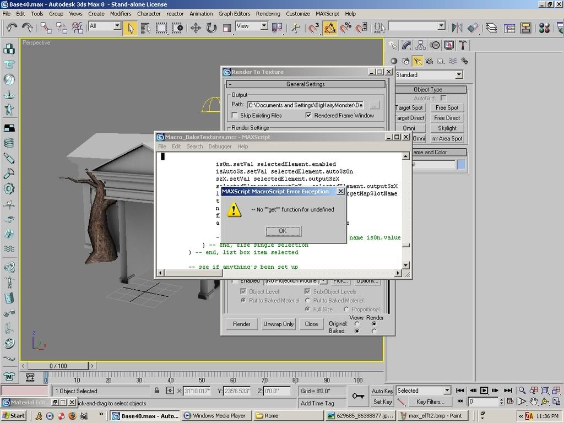Screen dimensions: 564x423
Task: Open the Debugger menu in MAXScript editor
Action: coord(220,147)
